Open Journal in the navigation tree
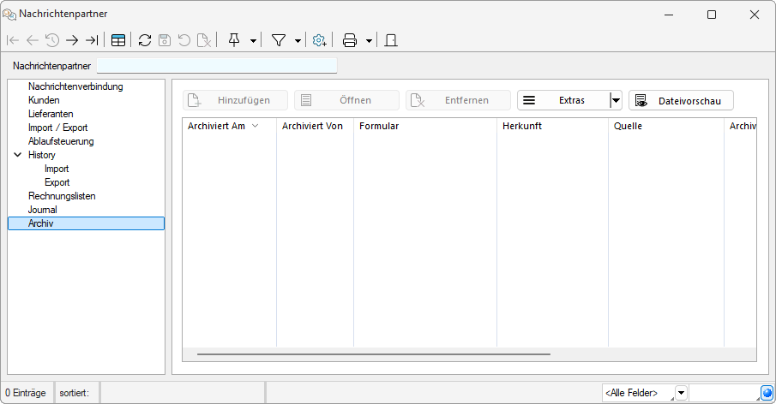This screenshot has width=776, height=404. click(x=43, y=210)
